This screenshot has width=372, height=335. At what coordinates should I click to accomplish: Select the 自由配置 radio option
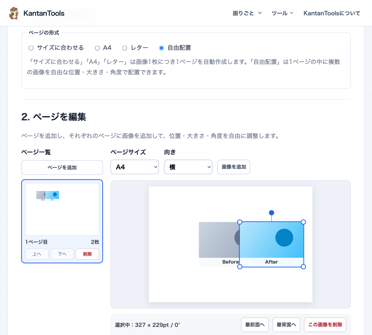[x=161, y=48]
